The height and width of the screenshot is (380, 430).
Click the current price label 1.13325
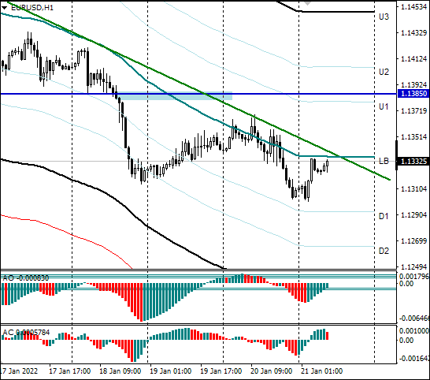[413, 161]
